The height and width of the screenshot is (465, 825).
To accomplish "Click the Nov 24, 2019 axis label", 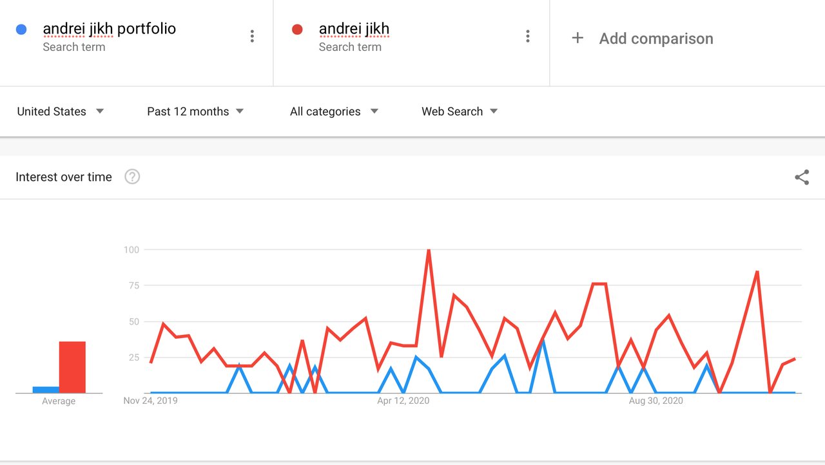I will coord(151,401).
